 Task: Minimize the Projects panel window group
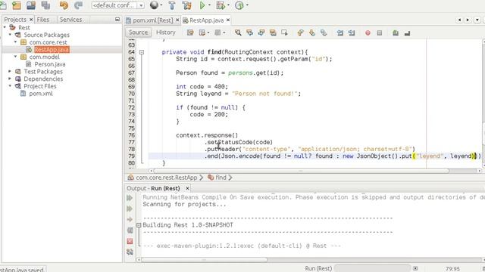[x=117, y=19]
